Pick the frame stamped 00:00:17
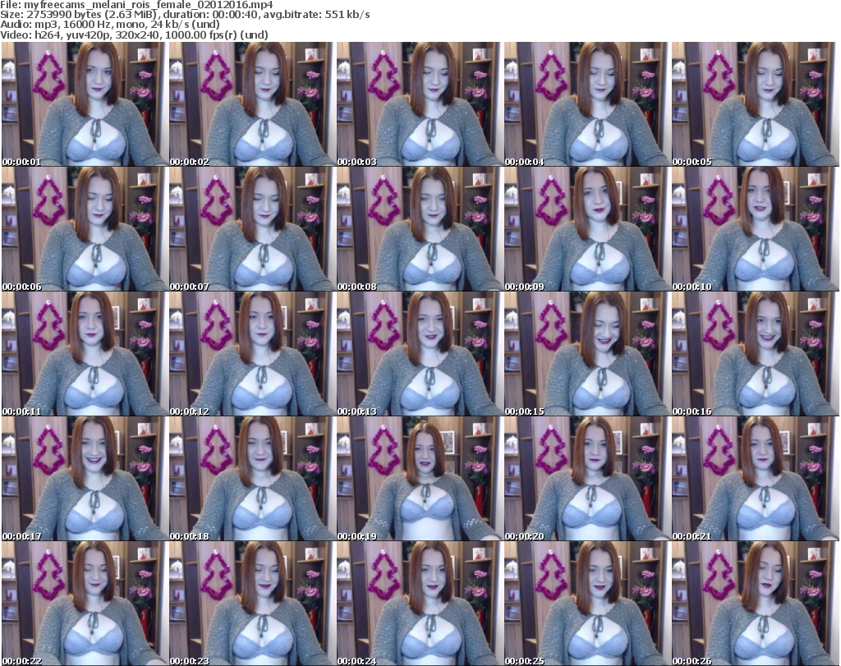This screenshot has width=841, height=666. click(85, 478)
